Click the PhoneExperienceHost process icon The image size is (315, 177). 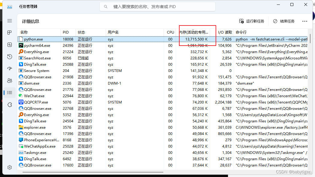21,140
